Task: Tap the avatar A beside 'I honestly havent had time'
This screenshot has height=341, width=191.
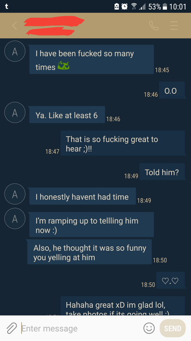Action: tap(15, 194)
